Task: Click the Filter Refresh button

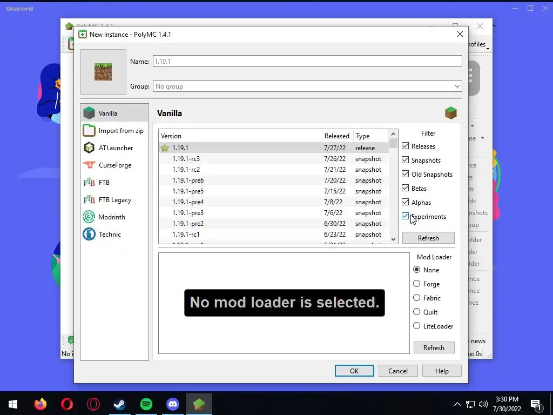Action: [428, 238]
